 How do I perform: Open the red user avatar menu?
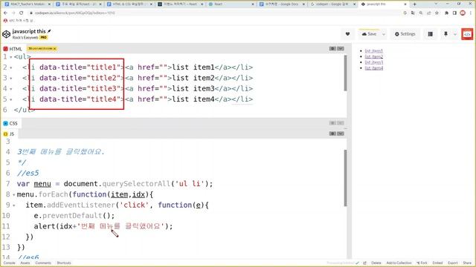[467, 34]
